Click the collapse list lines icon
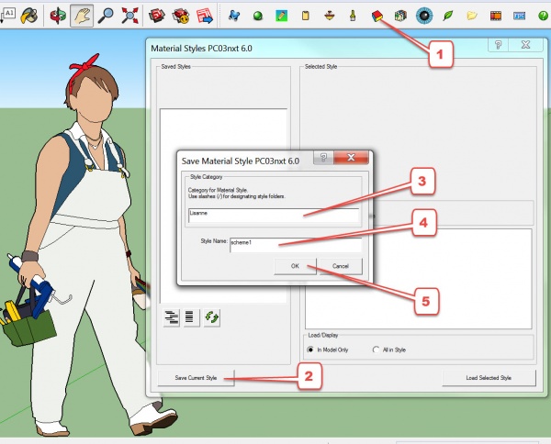551x444 pixels. point(190,316)
